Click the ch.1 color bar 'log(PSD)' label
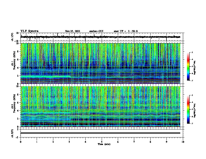The width and height of the screenshot is (206, 159). tap(195, 68)
